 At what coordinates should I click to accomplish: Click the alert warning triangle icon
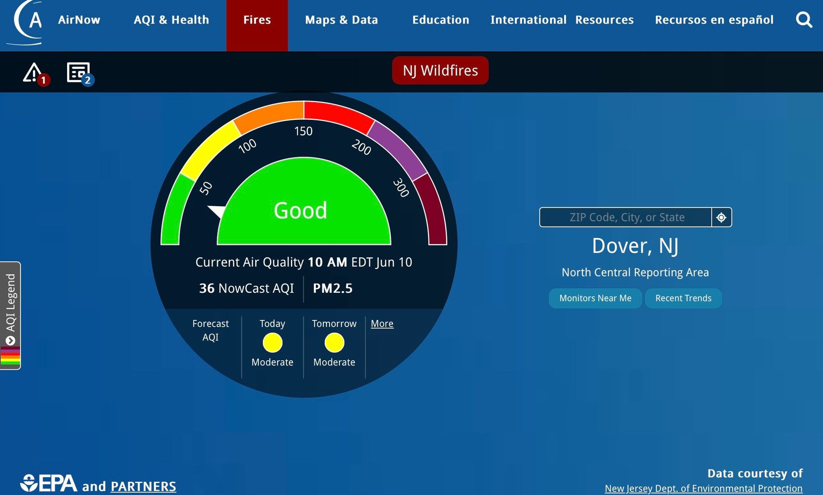(x=33, y=73)
